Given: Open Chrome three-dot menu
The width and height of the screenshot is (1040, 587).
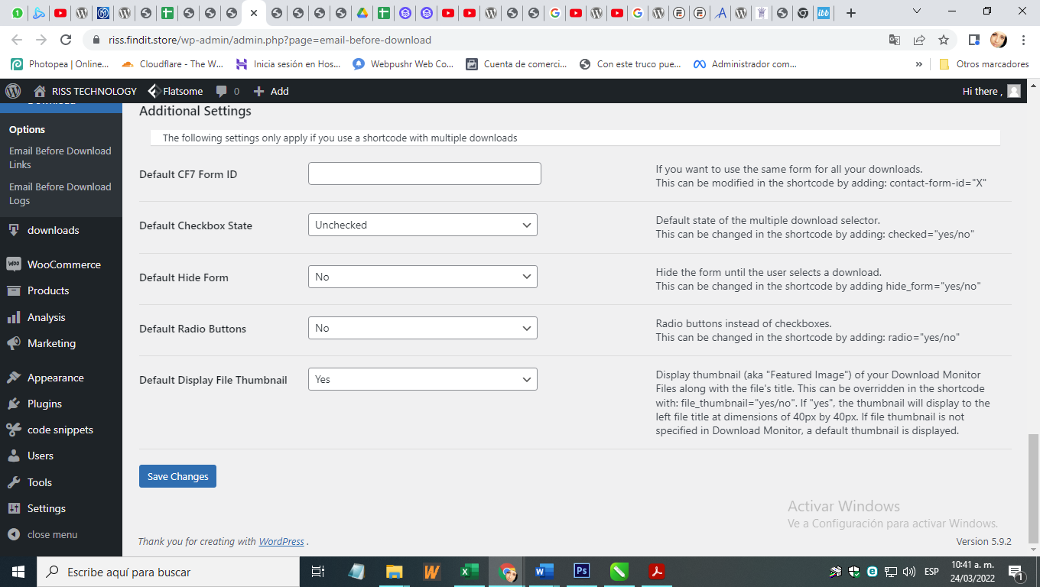Looking at the screenshot, I should pyautogui.click(x=1023, y=40).
